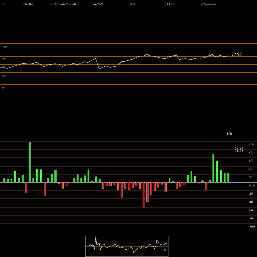Click the MR axis label 100 on right

(x=252, y=144)
